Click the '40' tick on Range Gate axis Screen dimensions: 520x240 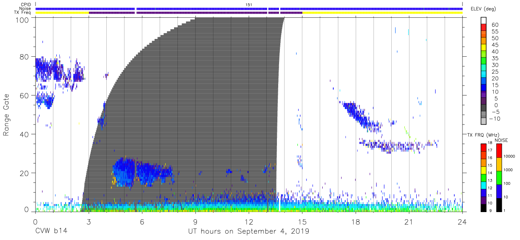pos(24,134)
